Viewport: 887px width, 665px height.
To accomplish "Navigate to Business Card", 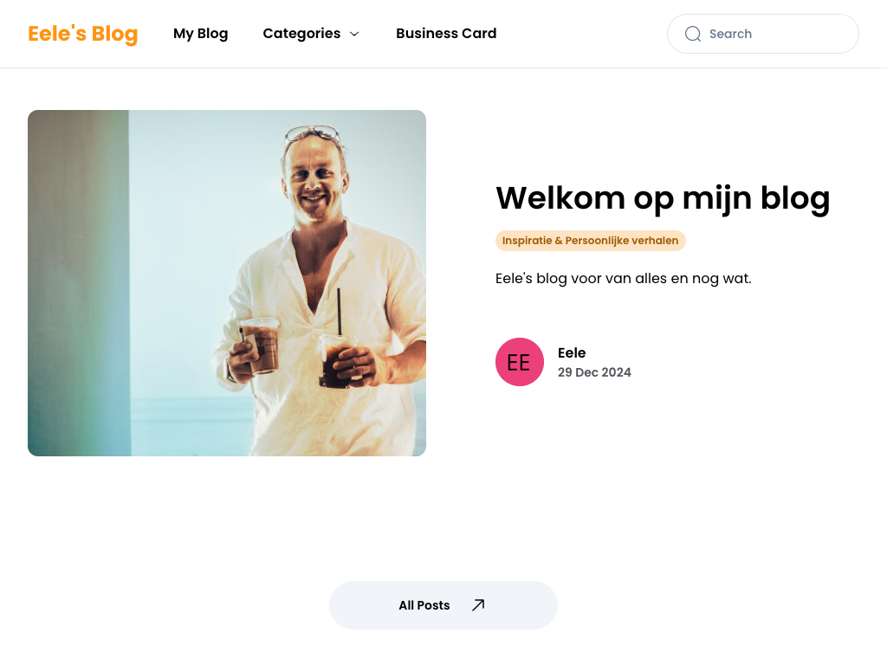I will [x=446, y=34].
